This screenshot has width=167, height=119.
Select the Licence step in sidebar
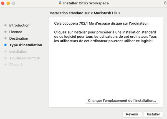point(16,32)
